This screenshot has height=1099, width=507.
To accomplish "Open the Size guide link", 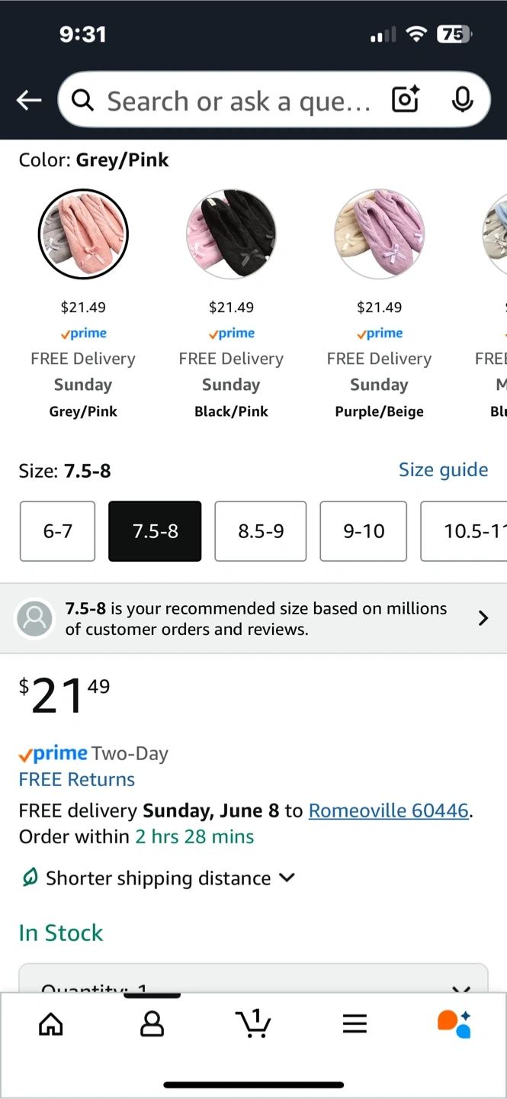I will tap(443, 469).
